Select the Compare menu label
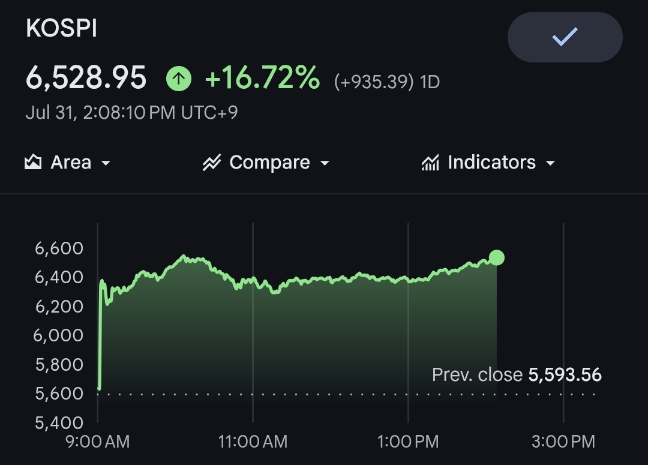Screen dimensions: 648x465 click(269, 162)
